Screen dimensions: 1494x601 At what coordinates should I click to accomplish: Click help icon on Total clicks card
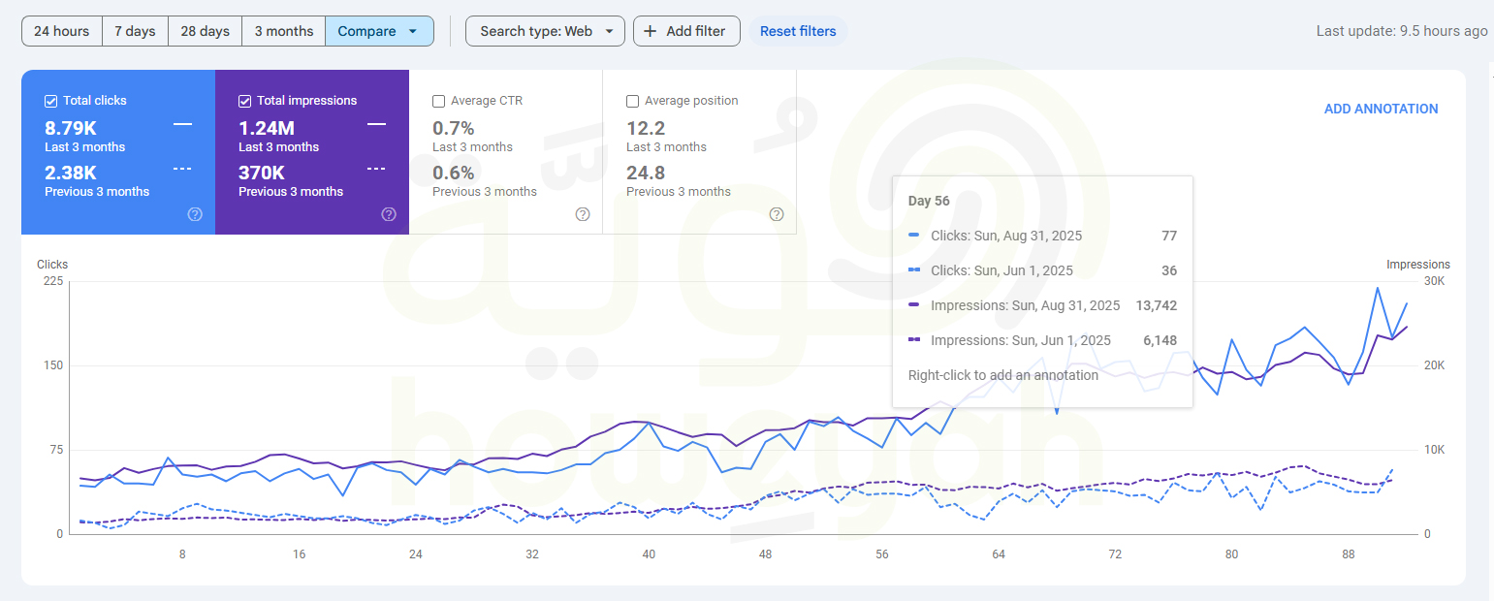pyautogui.click(x=195, y=214)
